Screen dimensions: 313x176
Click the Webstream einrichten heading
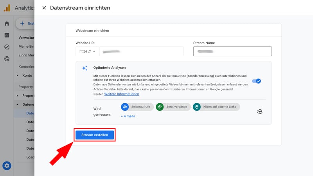(x=92, y=31)
